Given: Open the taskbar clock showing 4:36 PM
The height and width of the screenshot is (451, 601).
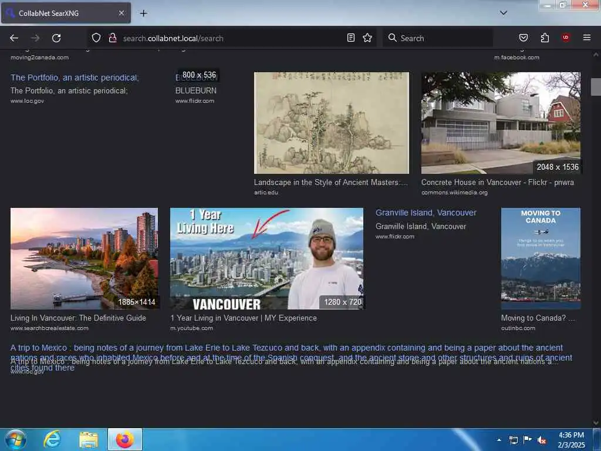Looking at the screenshot, I should pos(571,440).
